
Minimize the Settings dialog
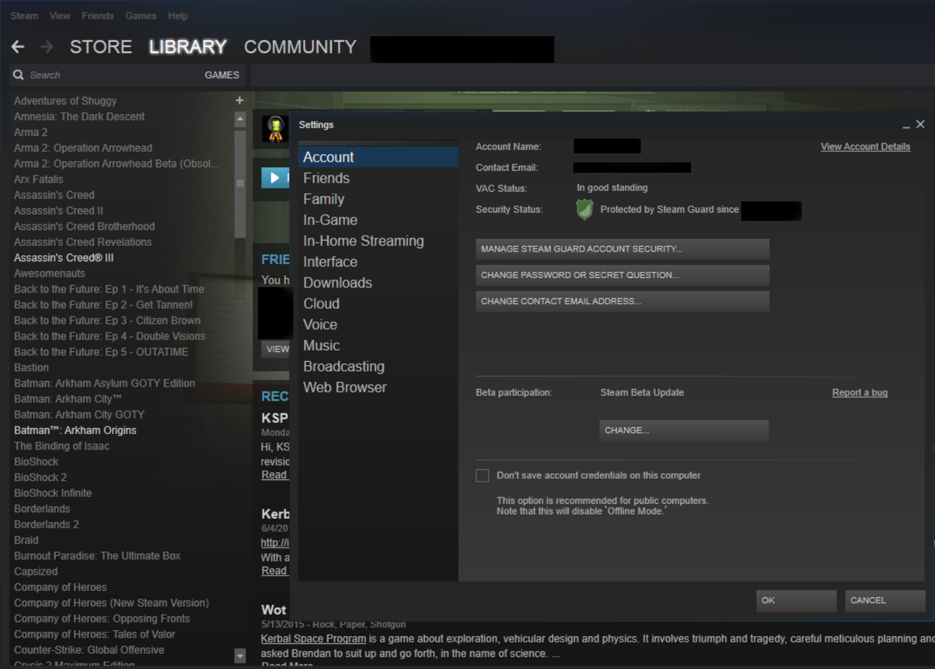tap(906, 125)
